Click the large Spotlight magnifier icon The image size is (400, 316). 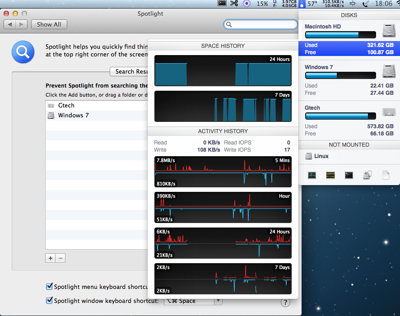coord(23,52)
